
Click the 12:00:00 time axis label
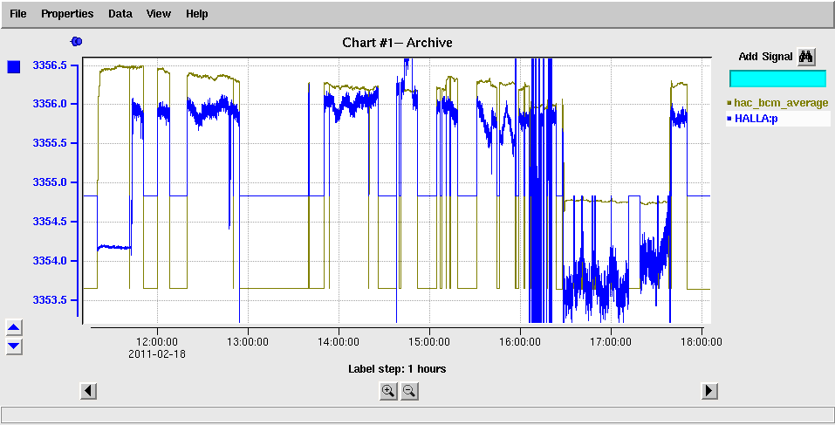157,342
